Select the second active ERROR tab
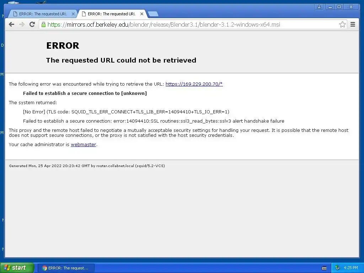Image resolution: width=364 pixels, height=273 pixels. click(x=111, y=14)
